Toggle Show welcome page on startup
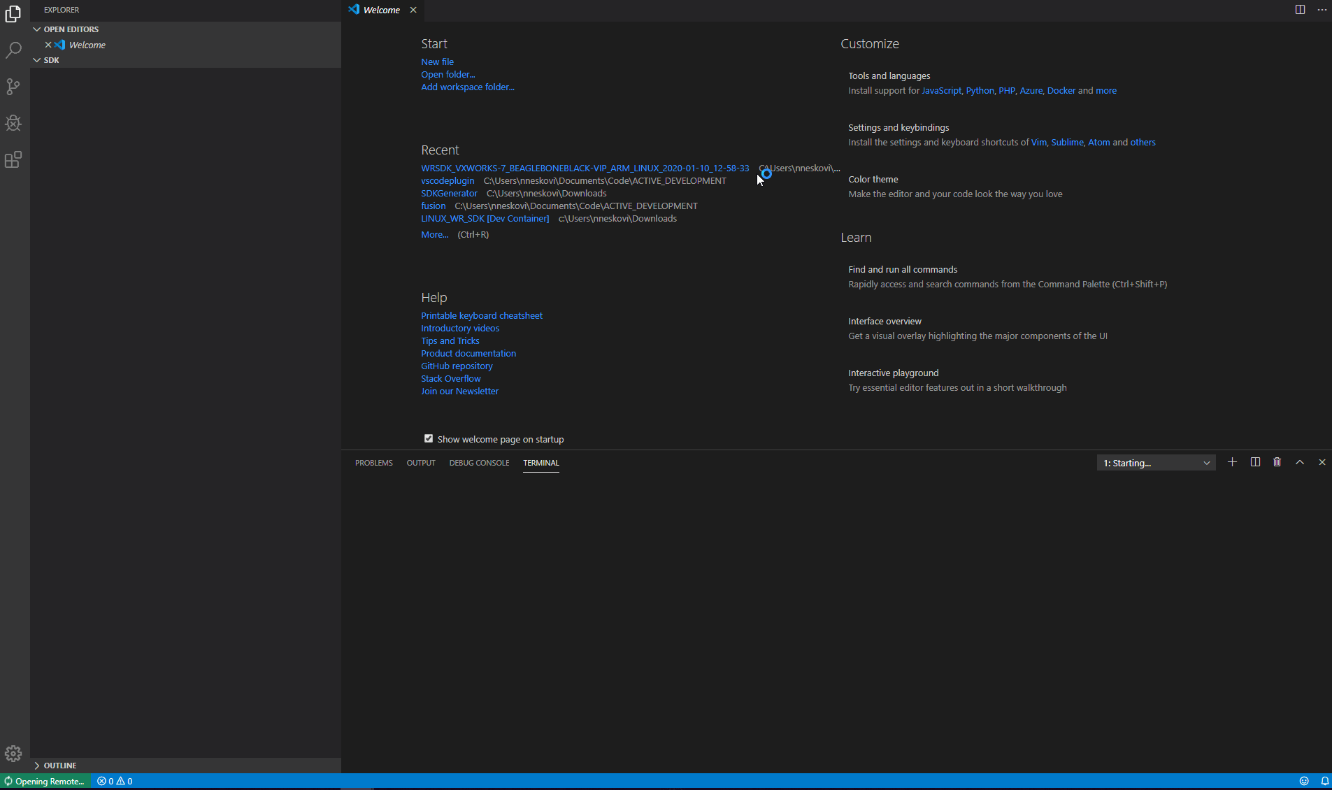This screenshot has width=1332, height=790. click(429, 438)
